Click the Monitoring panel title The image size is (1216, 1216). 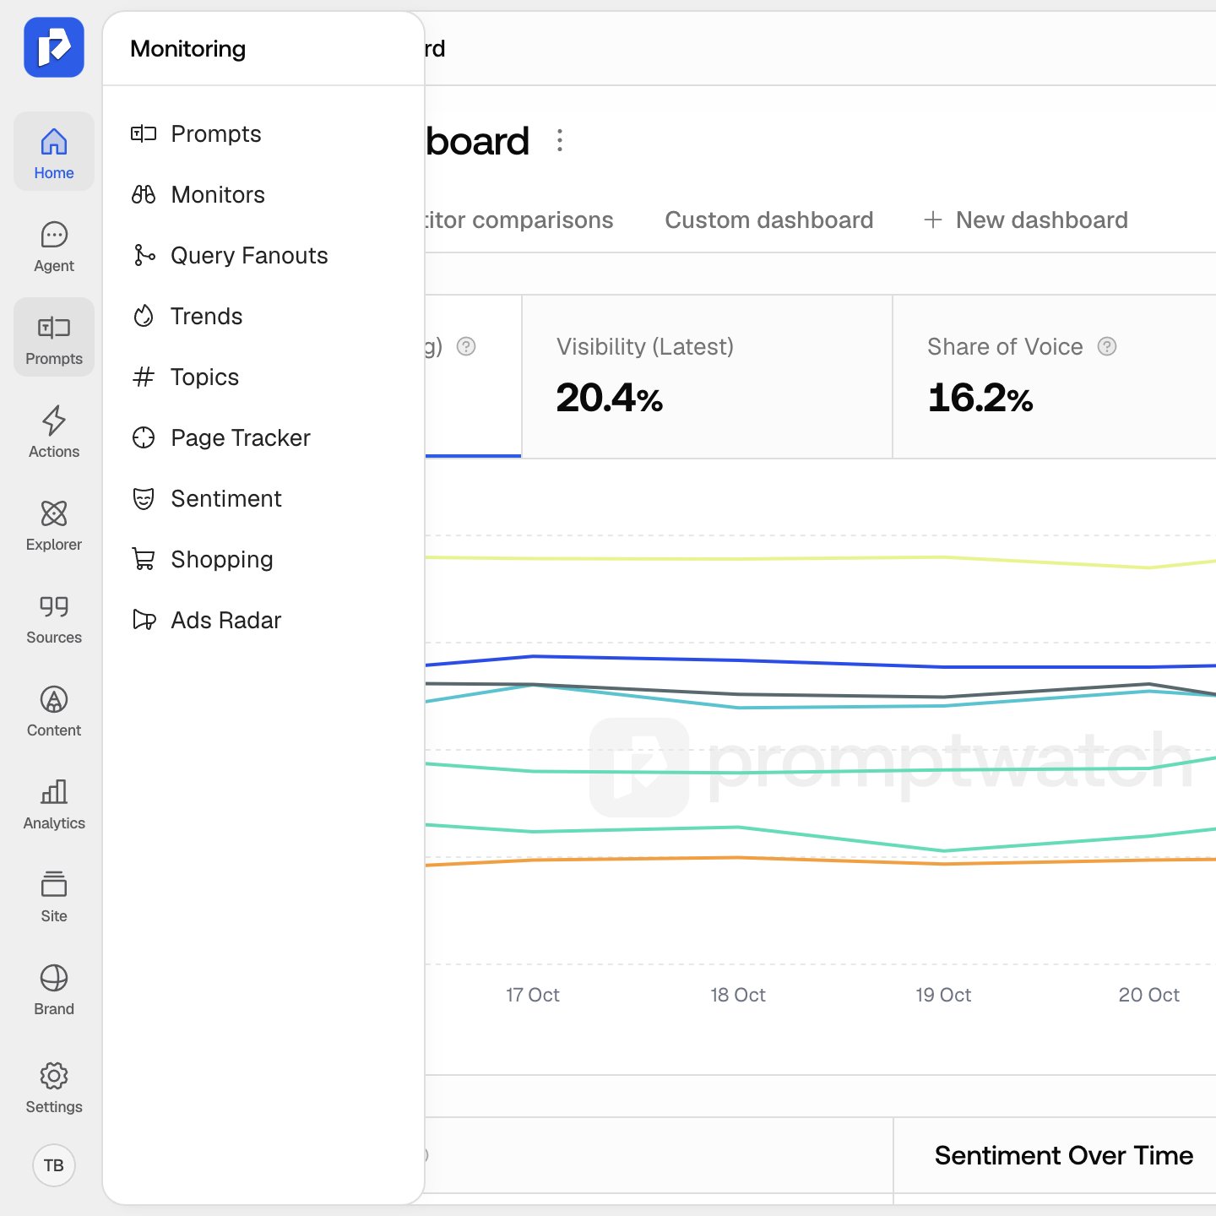pos(188,49)
